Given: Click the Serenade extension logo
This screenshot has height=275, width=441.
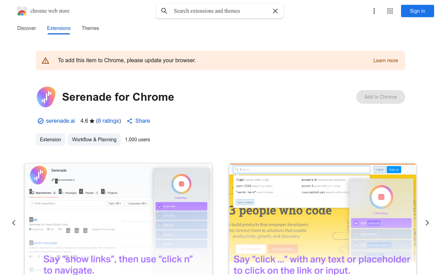Looking at the screenshot, I should pyautogui.click(x=46, y=97).
